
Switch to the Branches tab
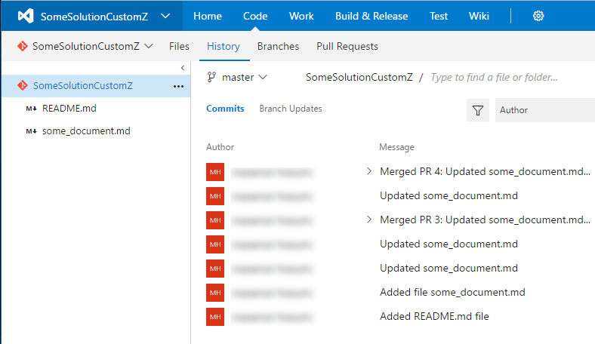pos(278,46)
